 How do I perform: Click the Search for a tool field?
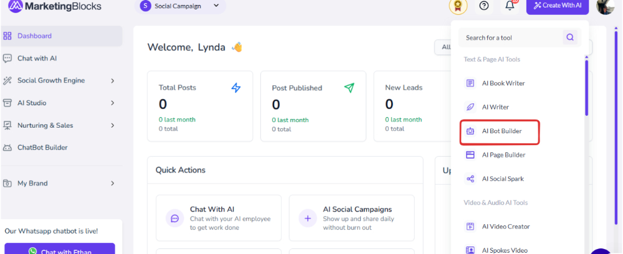511,38
